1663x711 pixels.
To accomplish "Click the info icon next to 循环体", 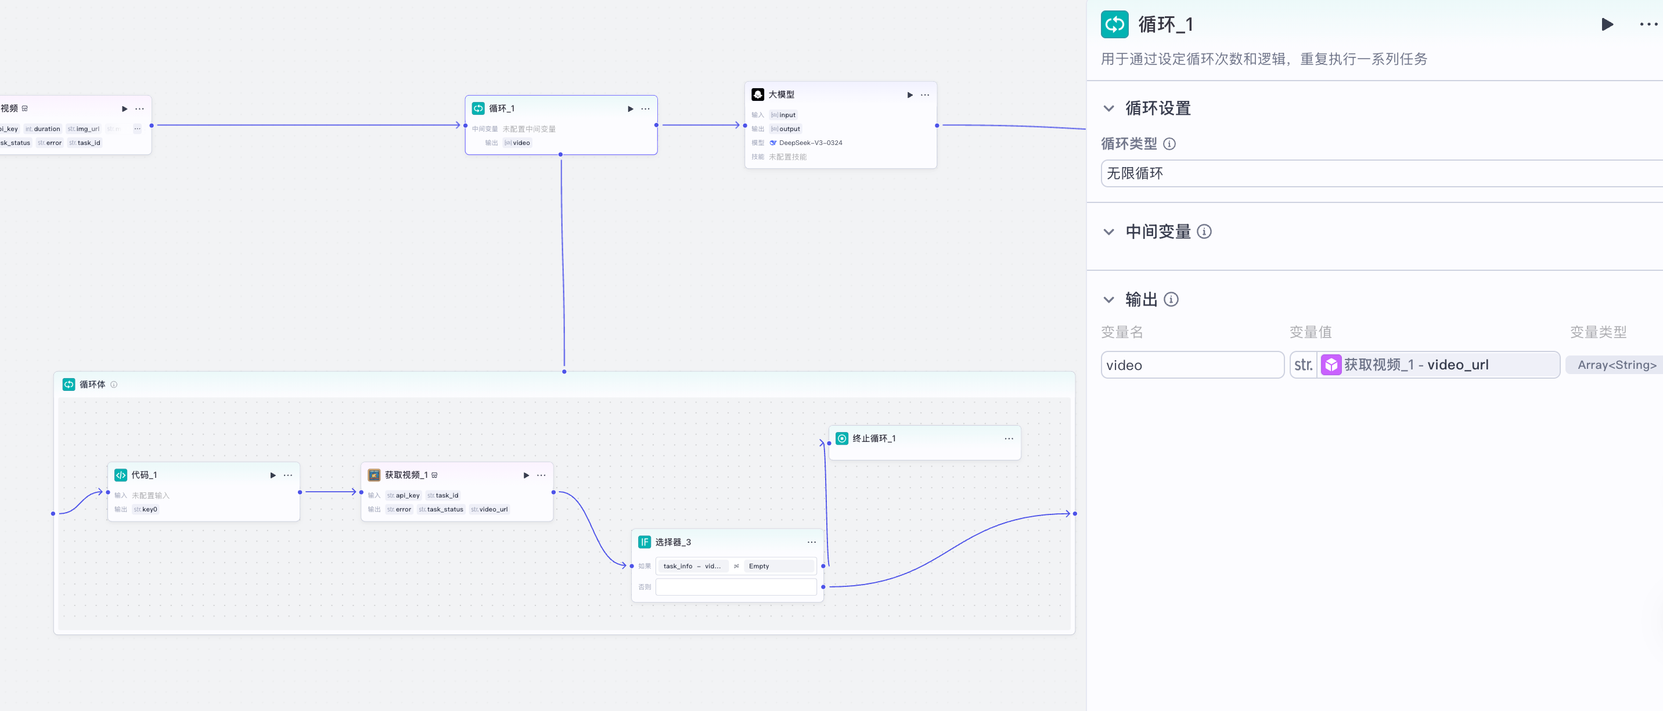I will point(114,385).
